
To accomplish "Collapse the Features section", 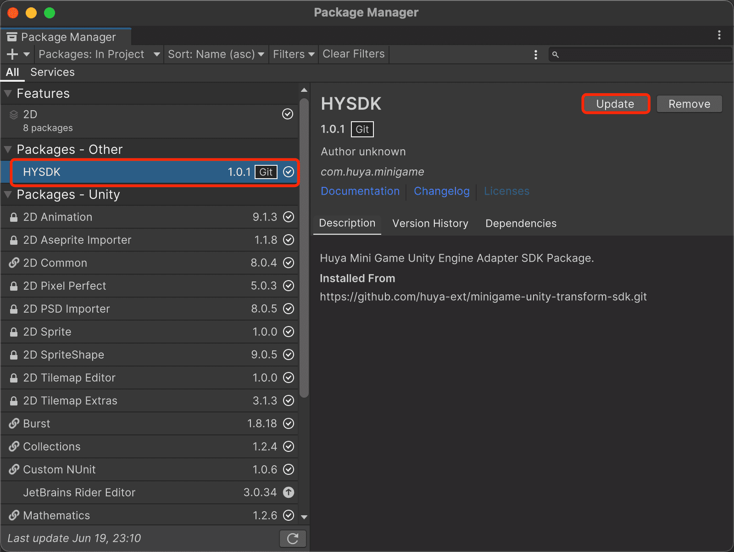I will (8, 93).
